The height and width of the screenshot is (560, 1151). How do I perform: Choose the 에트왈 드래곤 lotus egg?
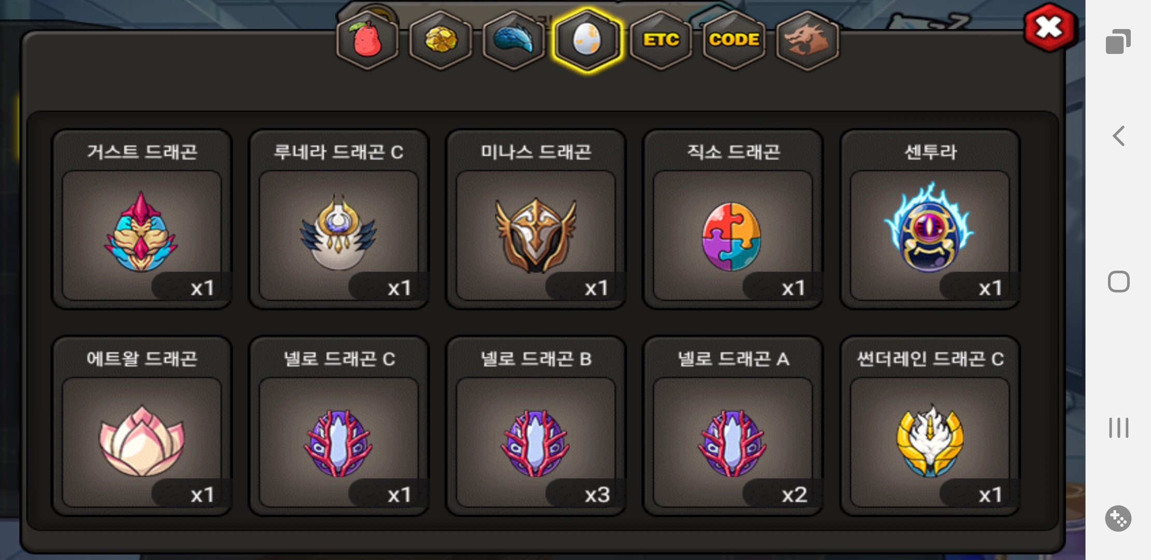tap(142, 426)
